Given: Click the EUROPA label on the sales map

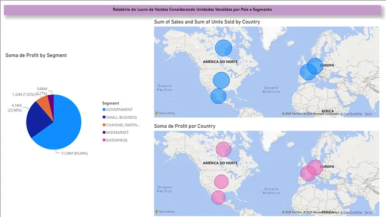Looking at the screenshot, I should tap(327, 66).
